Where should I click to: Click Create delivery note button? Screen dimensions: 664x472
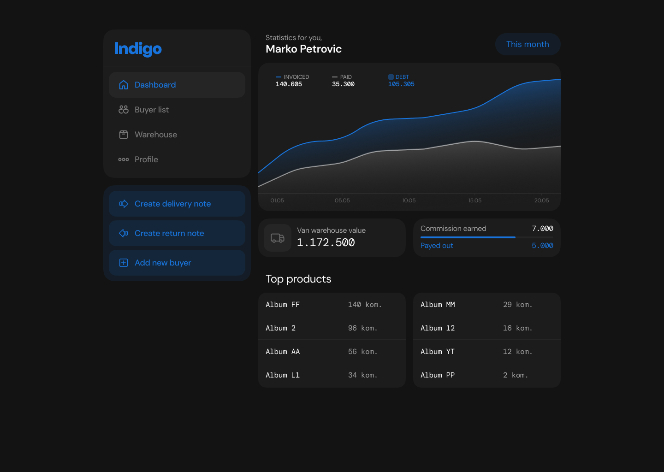(177, 204)
